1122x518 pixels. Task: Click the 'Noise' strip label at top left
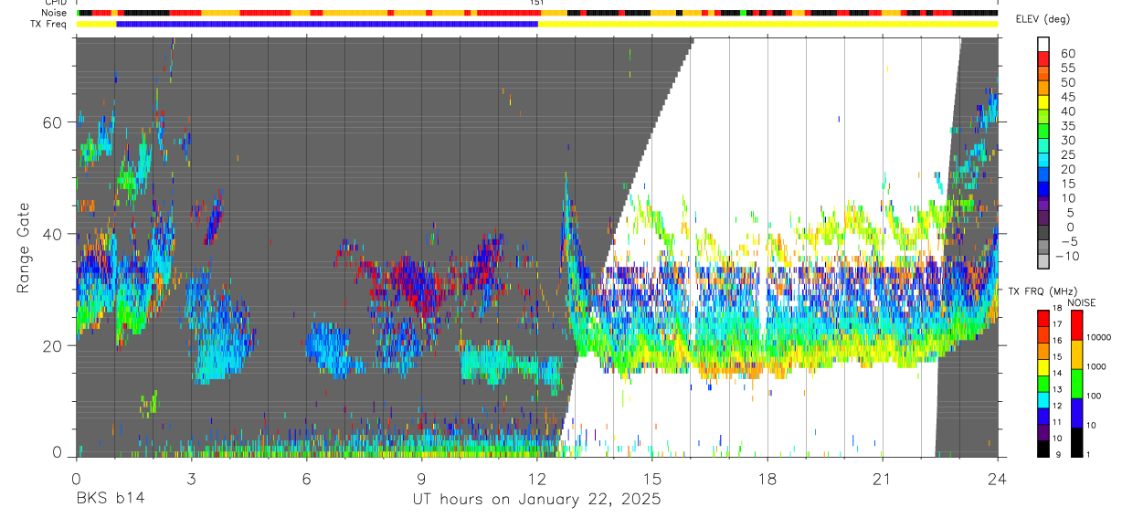click(55, 14)
